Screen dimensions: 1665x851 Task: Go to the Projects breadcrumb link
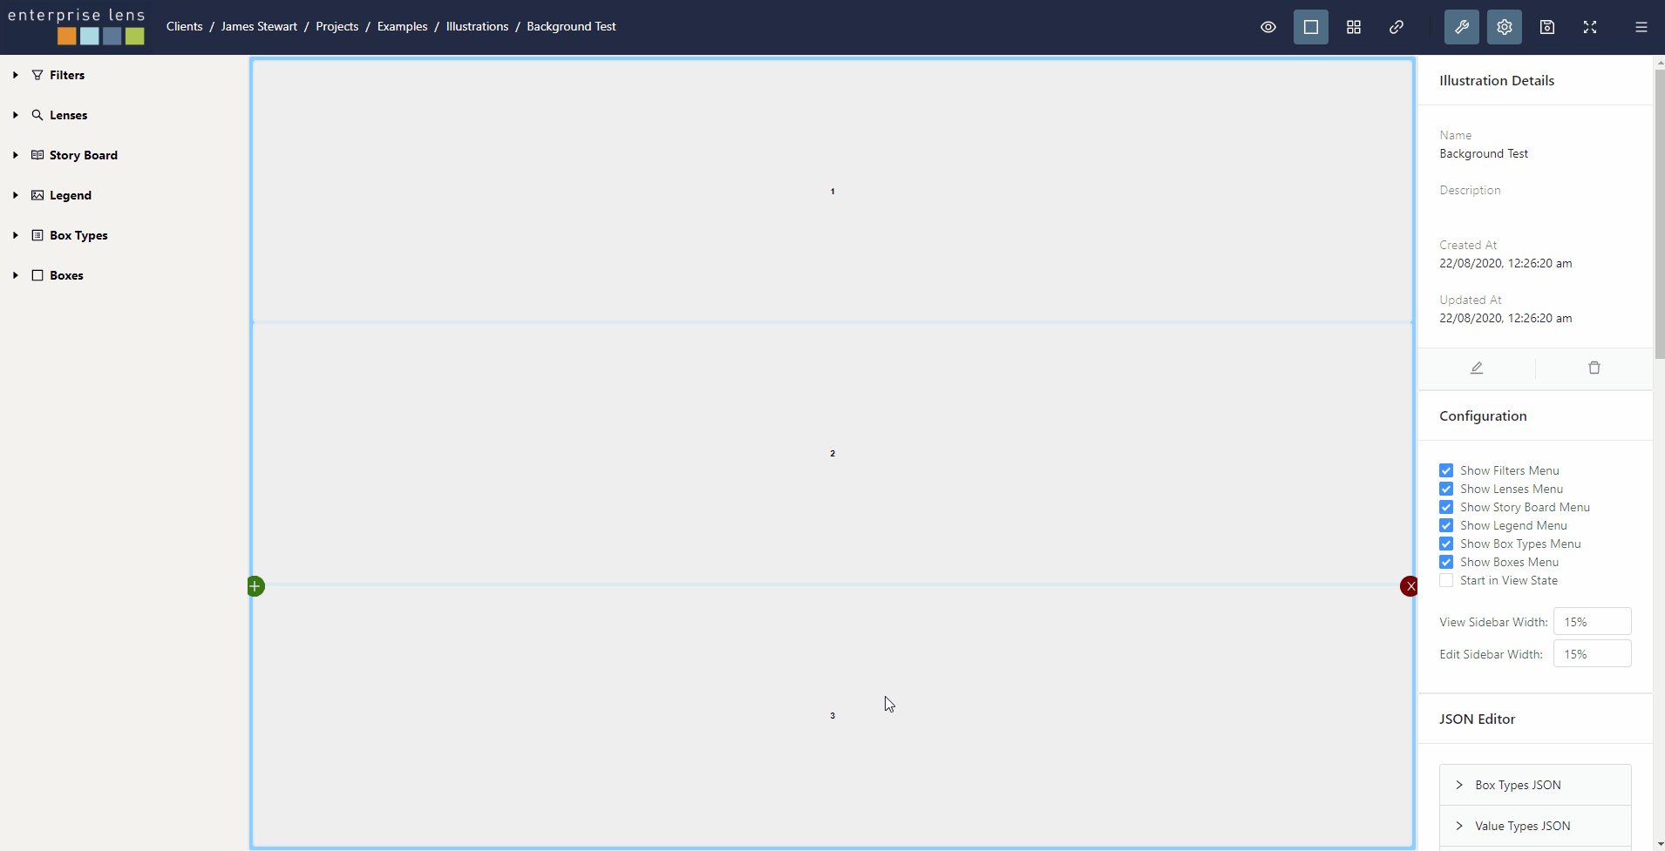click(x=336, y=27)
